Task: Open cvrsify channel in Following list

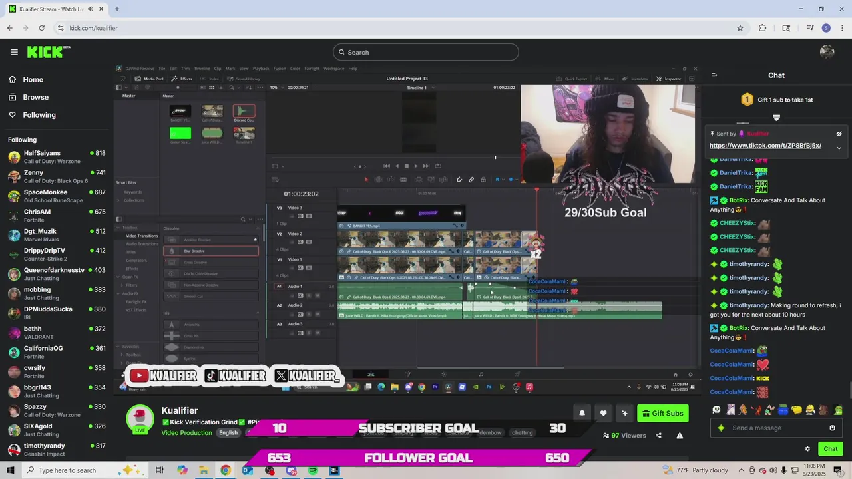Action: coord(57,371)
